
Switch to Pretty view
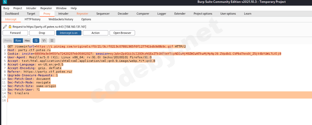point(8,41)
